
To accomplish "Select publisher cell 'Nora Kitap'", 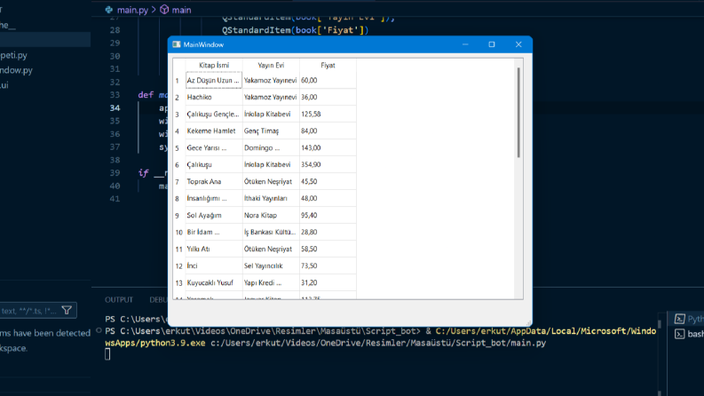I will pos(271,215).
